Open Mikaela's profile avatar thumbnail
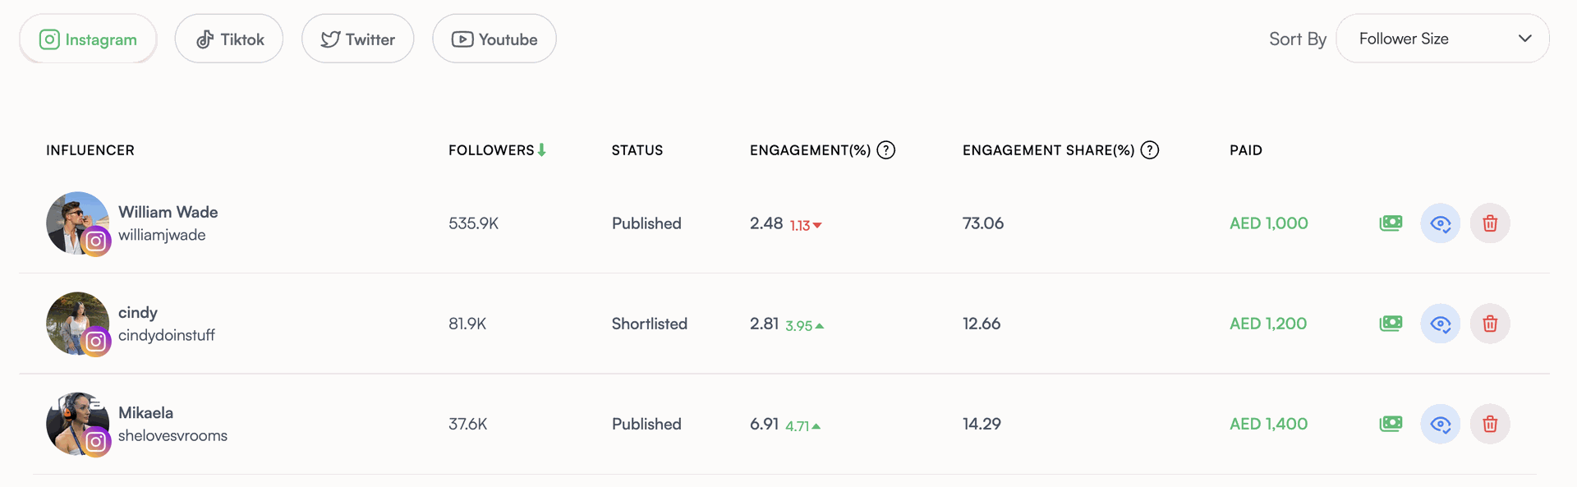Viewport: 1577px width, 487px height. 78,424
